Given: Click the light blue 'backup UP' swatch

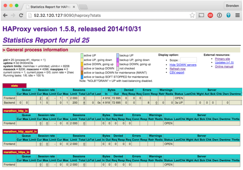Looking at the screenshot, I should 118,56.
